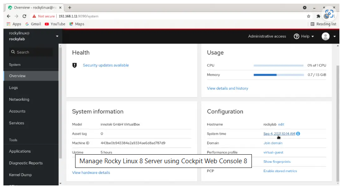Open the extensions puzzle icon
Screen dimensions: 342x188
point(318,16)
